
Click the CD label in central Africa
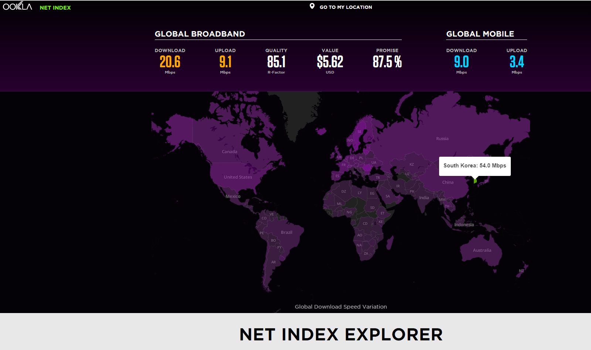click(365, 224)
